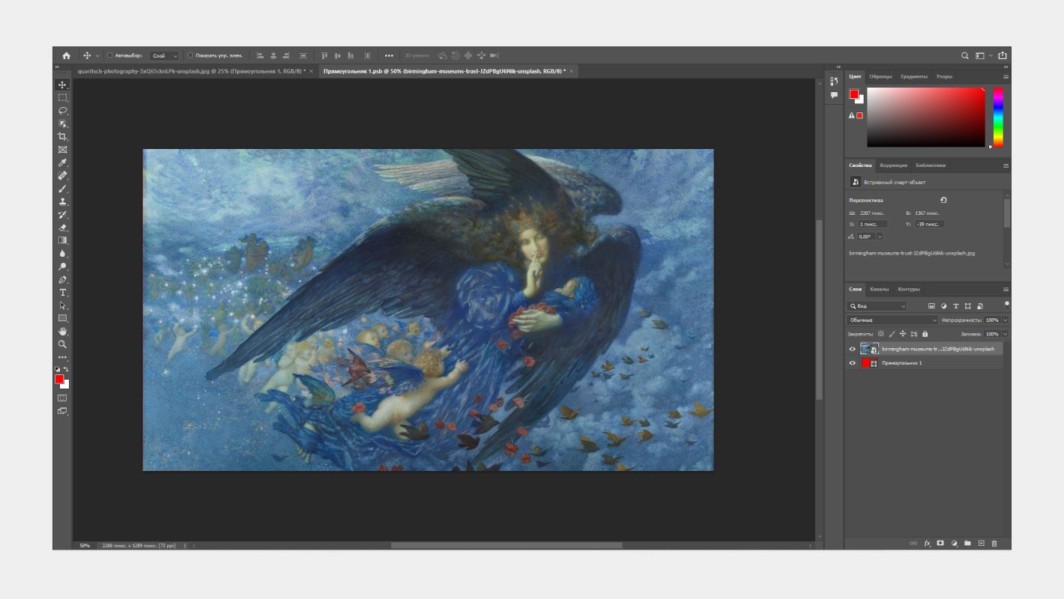Toggle lock image pixels brush icon
The width and height of the screenshot is (1064, 599).
pyautogui.click(x=892, y=334)
